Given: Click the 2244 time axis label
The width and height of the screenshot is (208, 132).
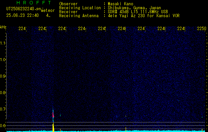Looking at the screenshot, I should click(82, 28).
